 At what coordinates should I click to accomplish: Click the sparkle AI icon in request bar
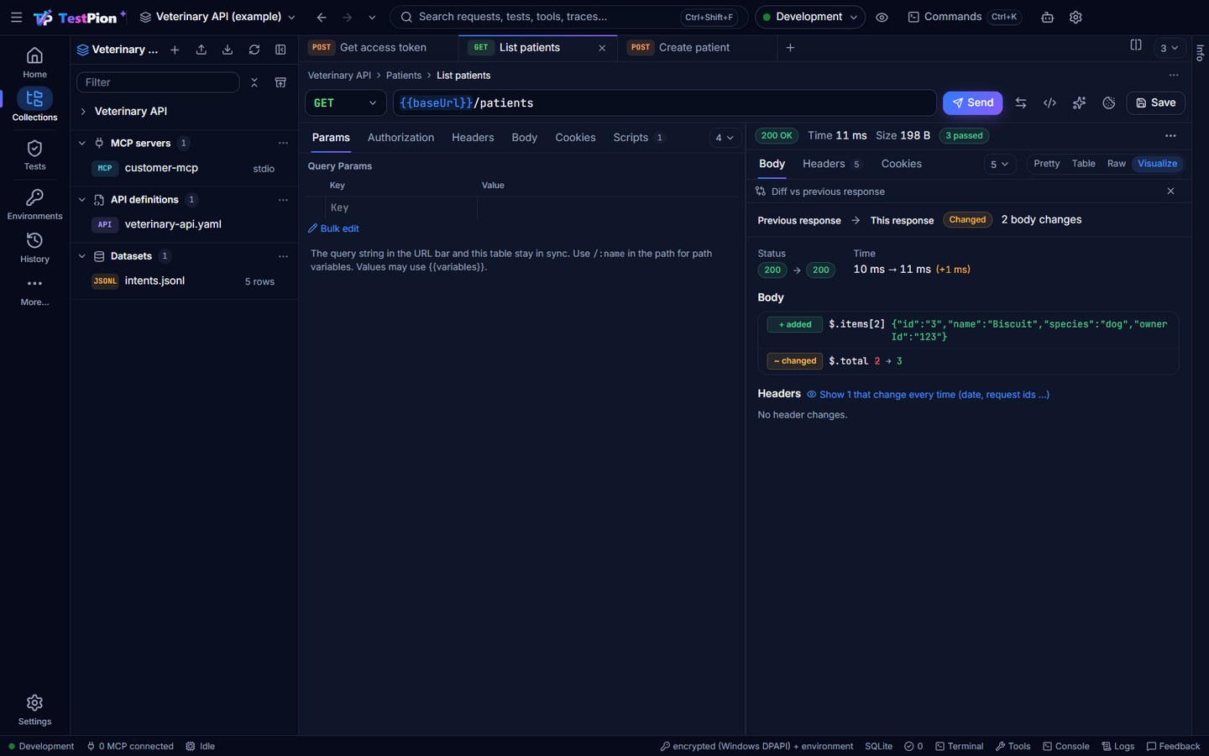(x=1079, y=102)
